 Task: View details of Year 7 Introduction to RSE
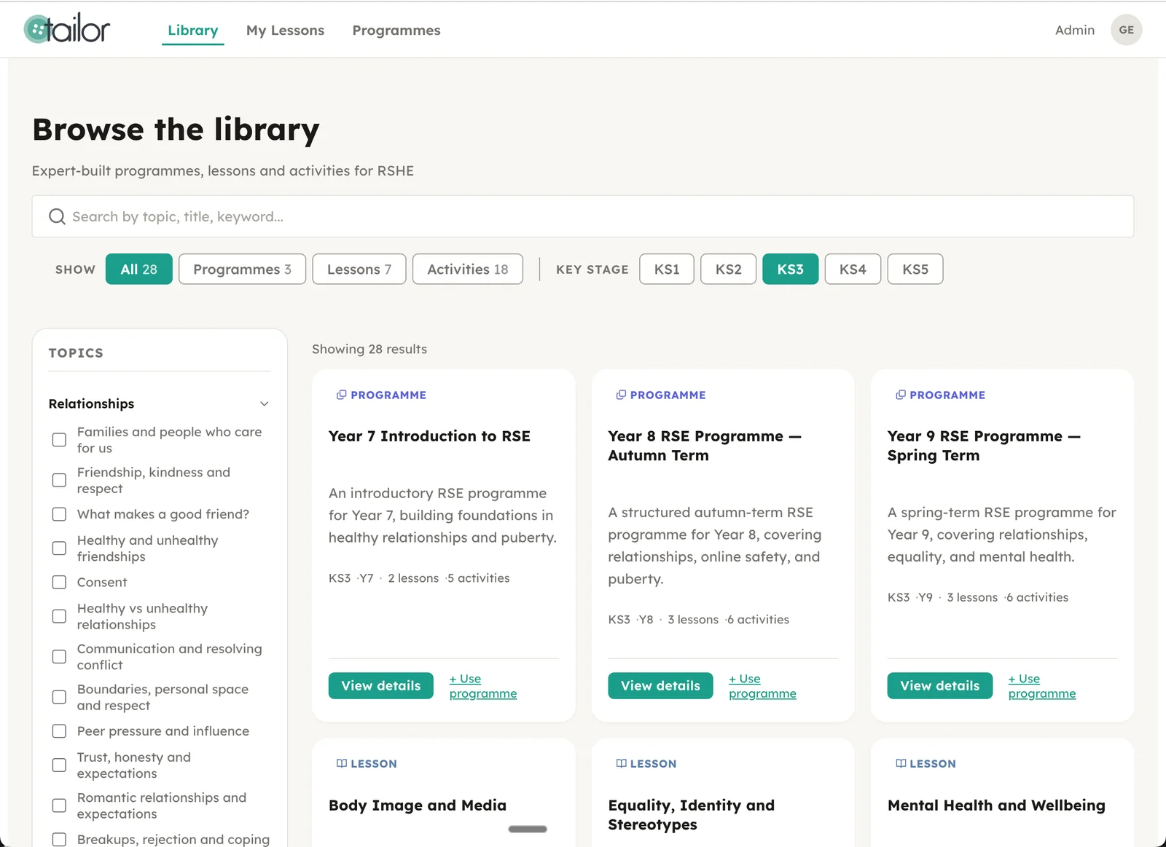pyautogui.click(x=380, y=685)
